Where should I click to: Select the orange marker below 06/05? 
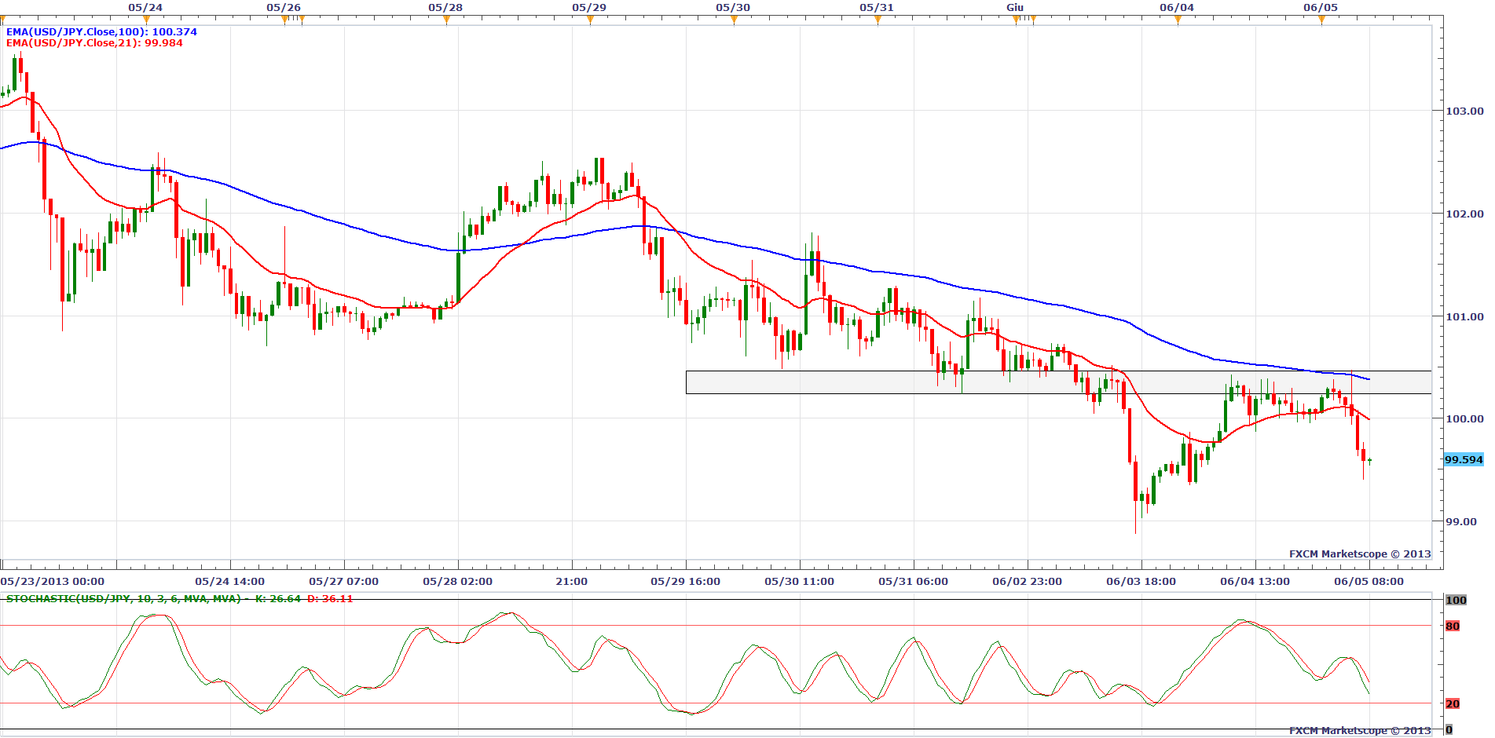click(x=1321, y=20)
